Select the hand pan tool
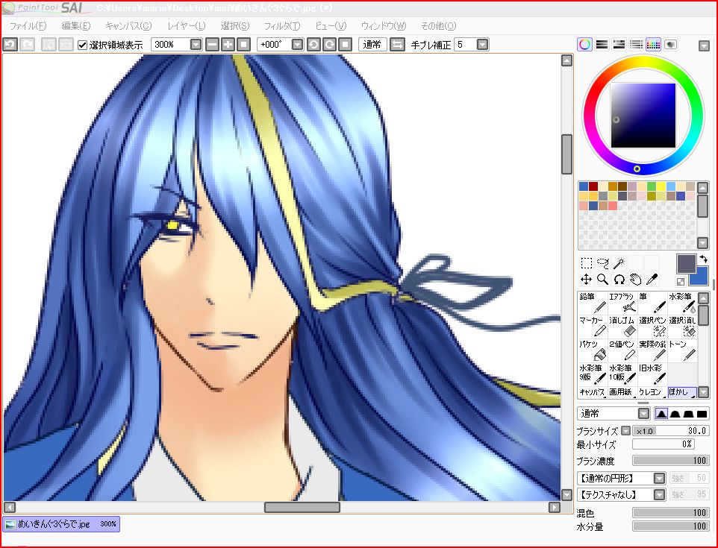 [x=636, y=279]
